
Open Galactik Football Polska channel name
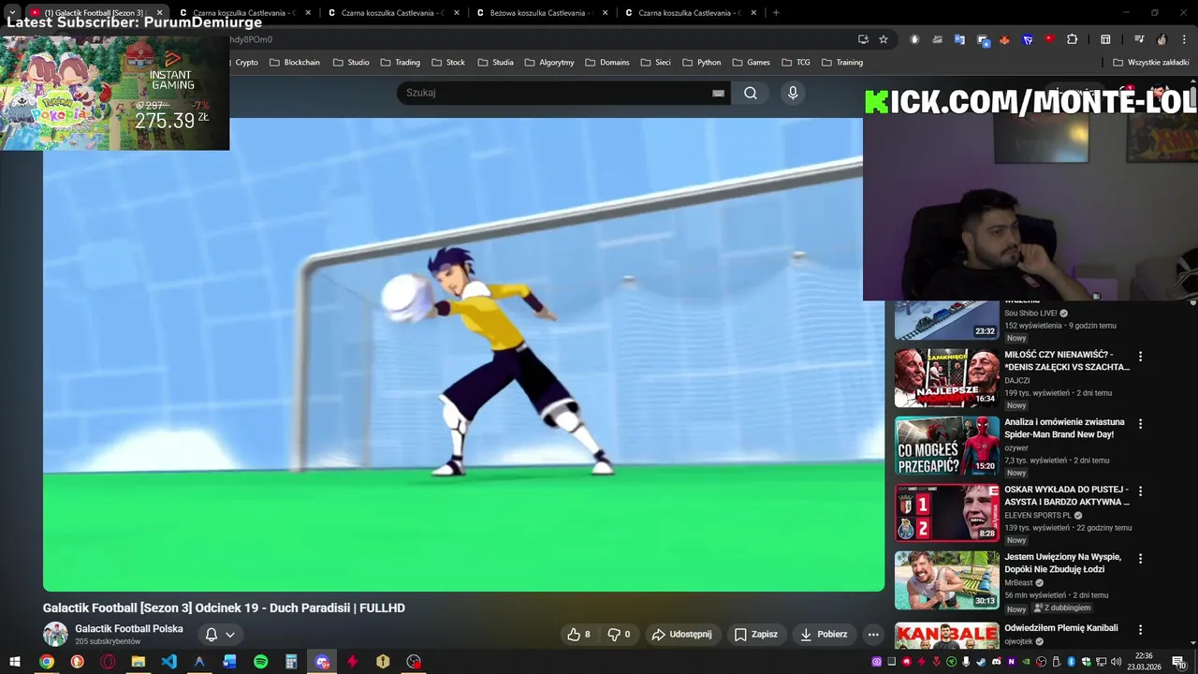point(129,629)
